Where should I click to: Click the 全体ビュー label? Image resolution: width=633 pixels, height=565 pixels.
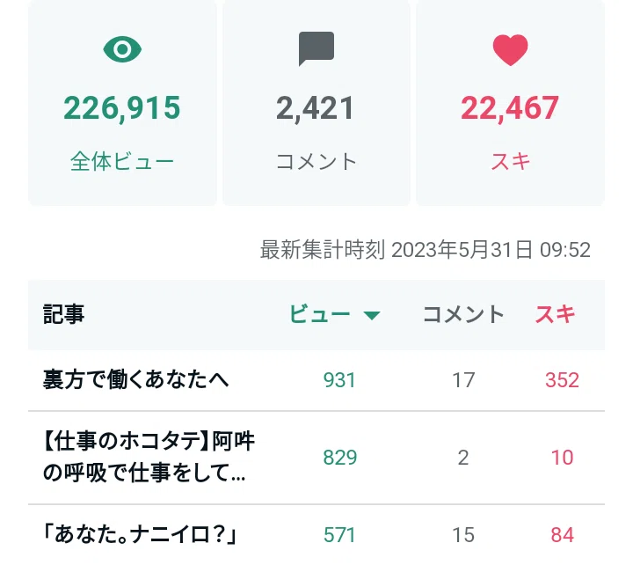click(x=122, y=162)
